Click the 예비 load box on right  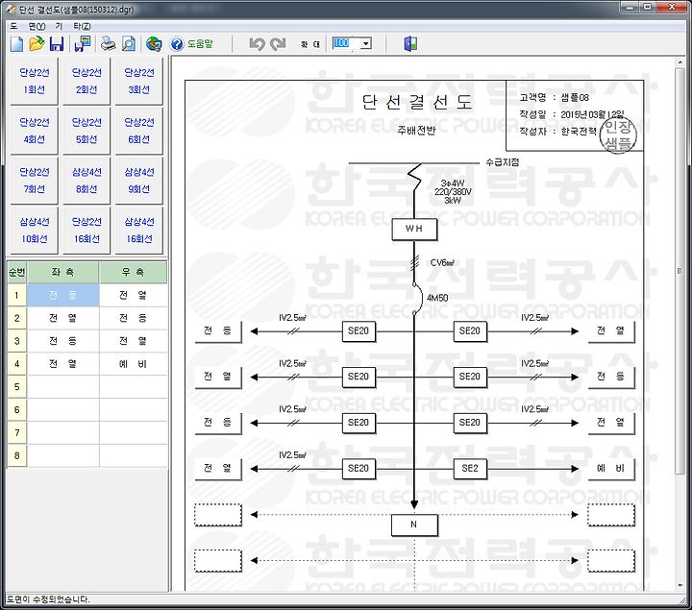tap(611, 469)
